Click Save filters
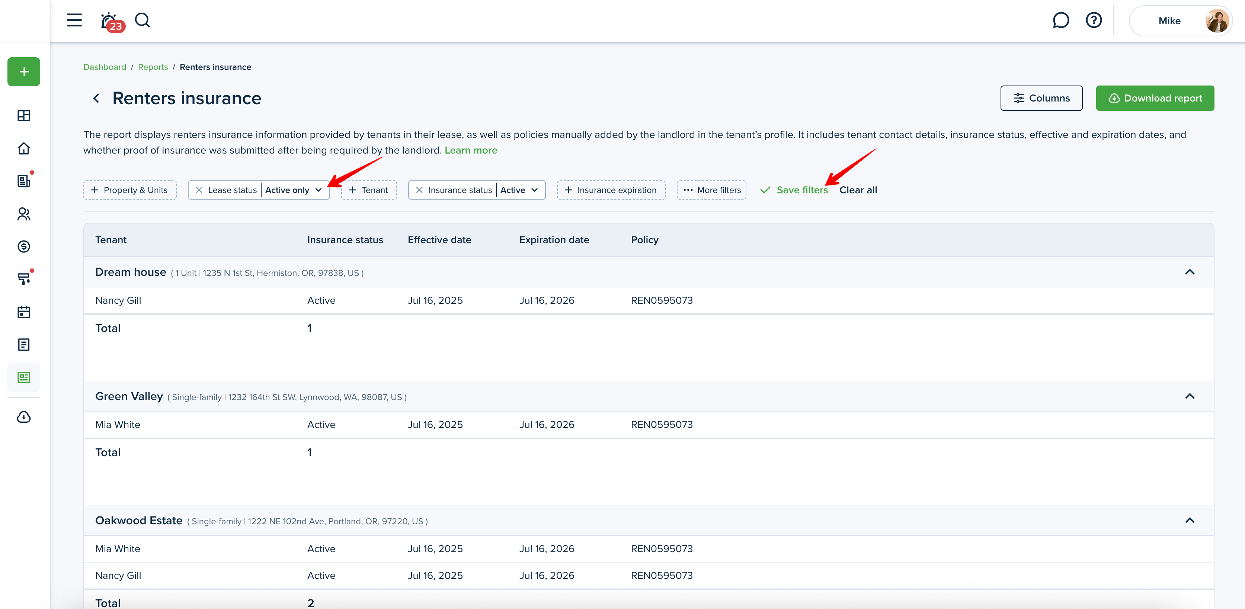This screenshot has width=1245, height=609. coord(794,190)
